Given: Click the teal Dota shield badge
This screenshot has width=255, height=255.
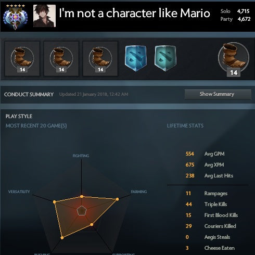Looking at the screenshot, I should point(165,58).
